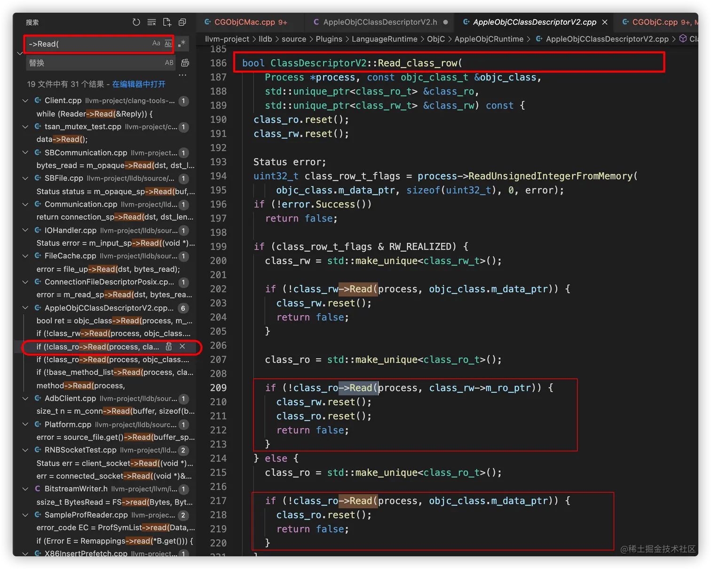Screen dimensions: 711x569
Task: Toggle Preserve Case in replace box
Action: click(169, 63)
